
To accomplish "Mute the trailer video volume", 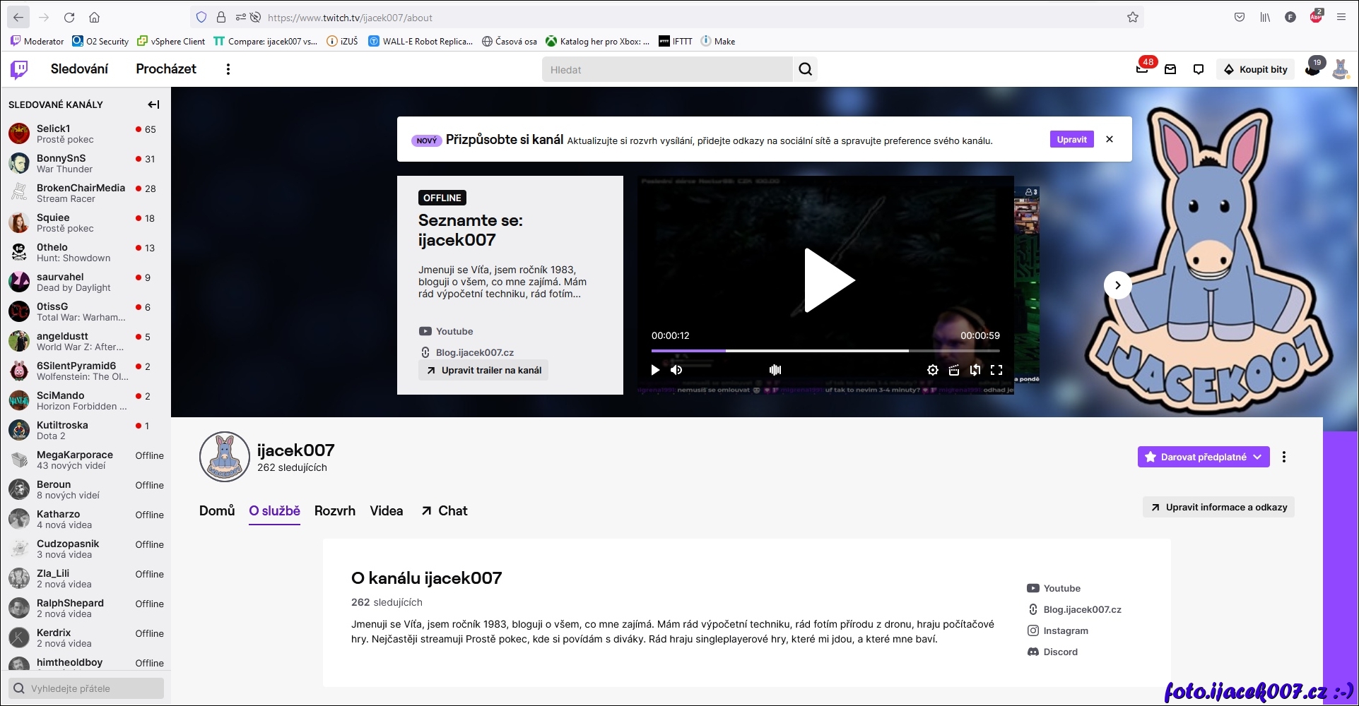I will 676,370.
